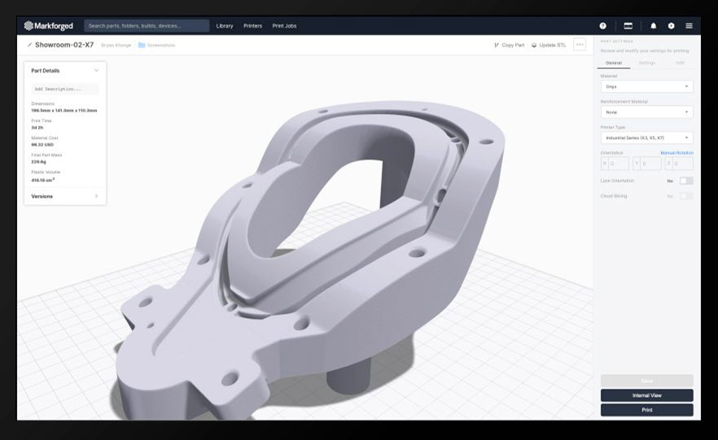Screen dimensions: 718x440
Task: Click the Manual Rotation link
Action: point(676,153)
